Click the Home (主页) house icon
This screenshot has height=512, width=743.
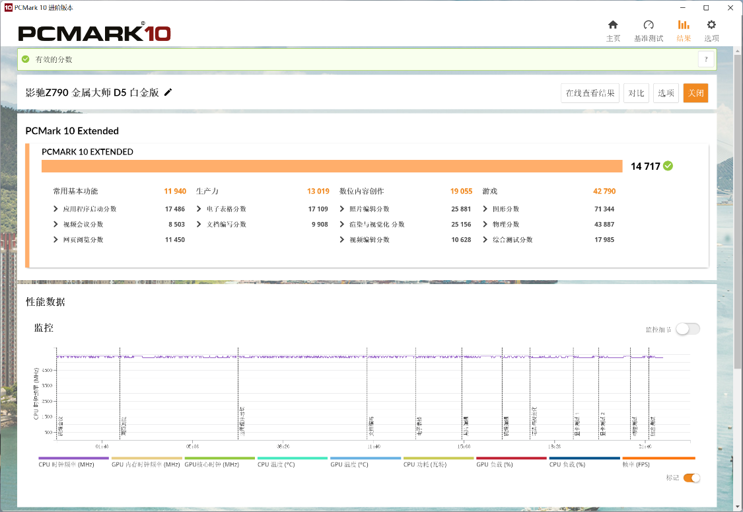(x=613, y=25)
